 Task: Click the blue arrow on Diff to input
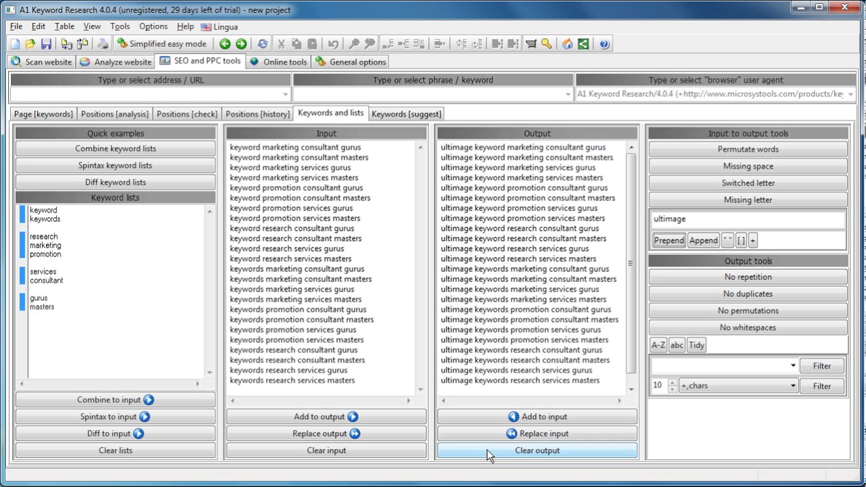pos(139,434)
